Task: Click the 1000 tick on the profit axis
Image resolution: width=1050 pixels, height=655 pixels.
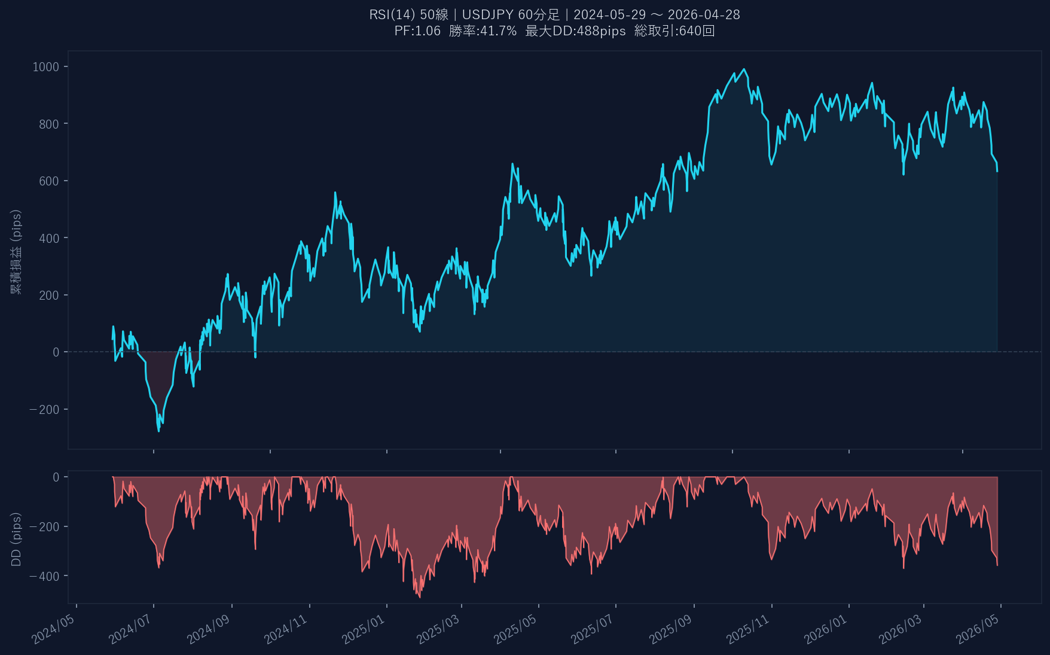Action: tap(46, 67)
